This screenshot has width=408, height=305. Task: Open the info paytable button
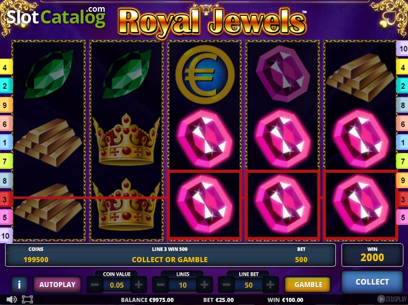coord(19,285)
